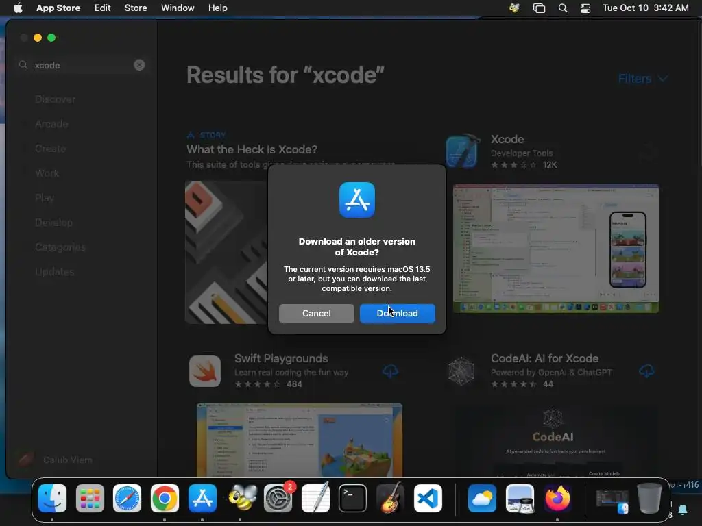Open the Swift Playgrounds screenshot preview
Viewport: 702px width, 526px height.
point(300,440)
